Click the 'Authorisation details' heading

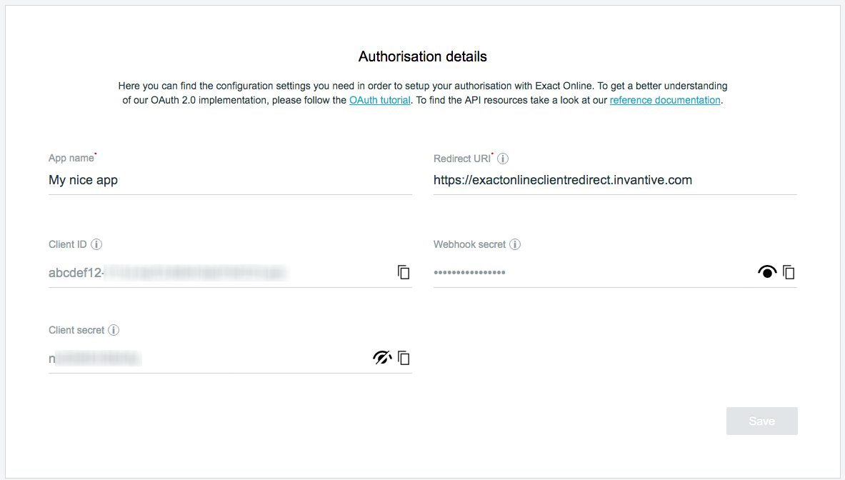click(423, 56)
